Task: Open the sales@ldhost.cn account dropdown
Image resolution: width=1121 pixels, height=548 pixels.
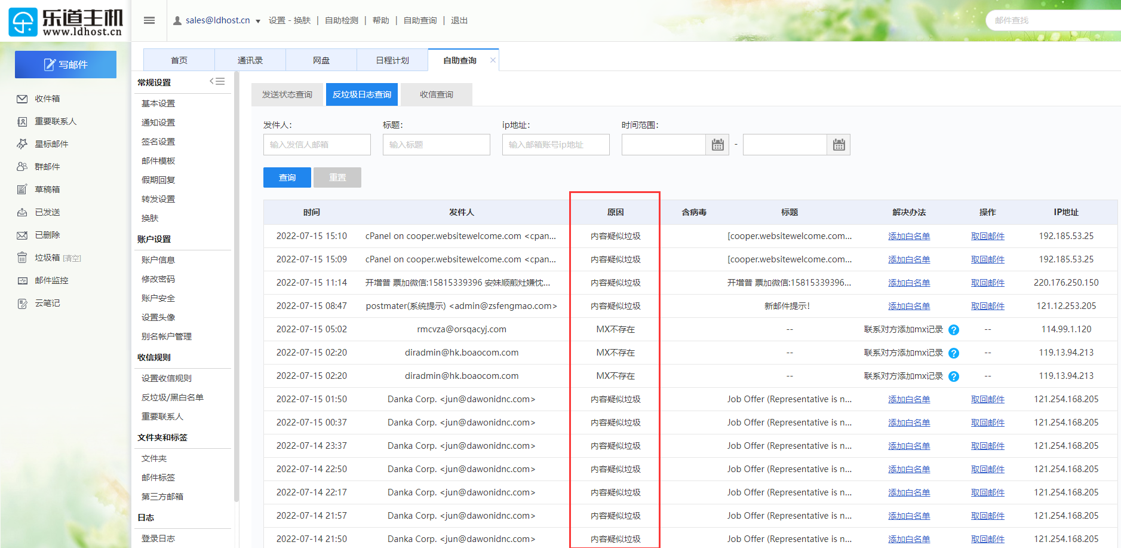Action: coord(258,21)
